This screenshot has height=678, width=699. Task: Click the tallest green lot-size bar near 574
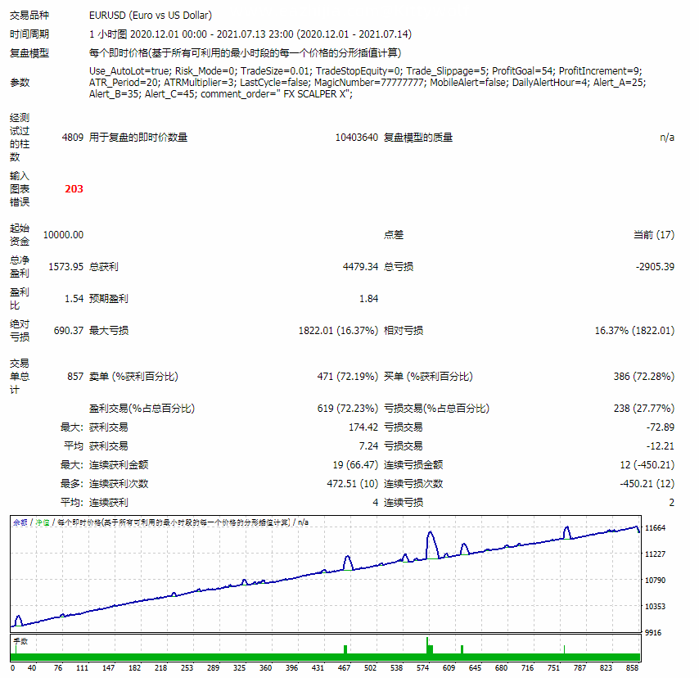click(x=427, y=645)
